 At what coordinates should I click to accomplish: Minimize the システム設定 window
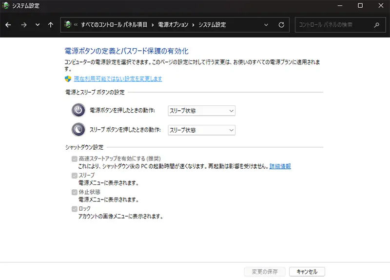(x=340, y=5)
